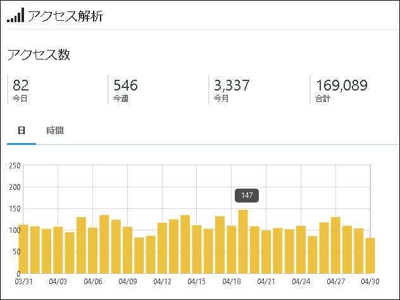The width and height of the screenshot is (400, 300).
Task: Click the 04/24 date label on axis
Action: coord(301,282)
